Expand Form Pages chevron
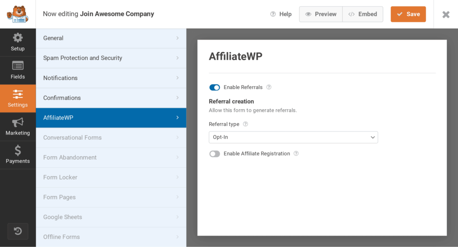The height and width of the screenshot is (247, 458). [178, 197]
